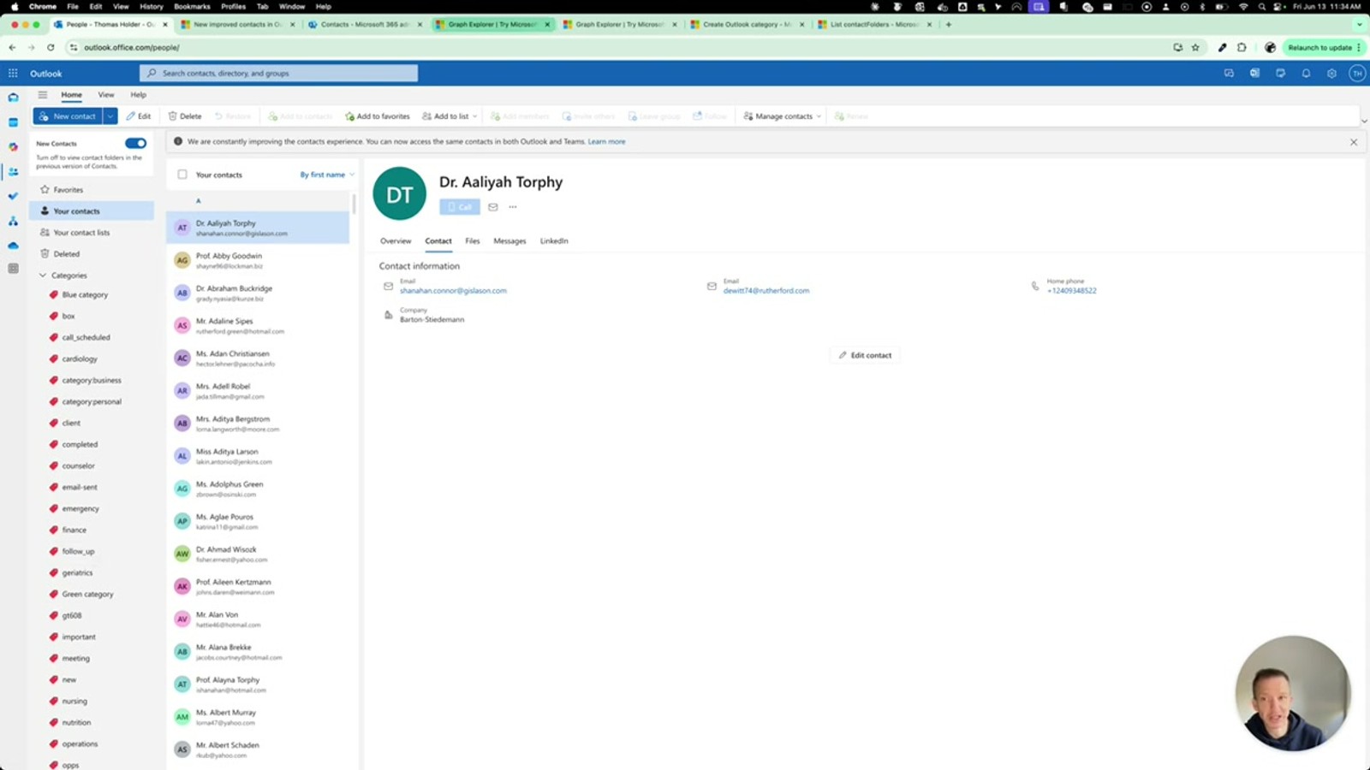Viewport: 1370px width, 770px height.
Task: Click the search contacts field
Action: click(279, 74)
